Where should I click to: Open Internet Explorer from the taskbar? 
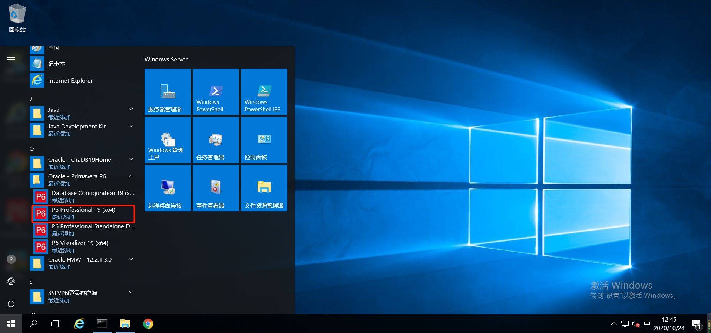(79, 324)
